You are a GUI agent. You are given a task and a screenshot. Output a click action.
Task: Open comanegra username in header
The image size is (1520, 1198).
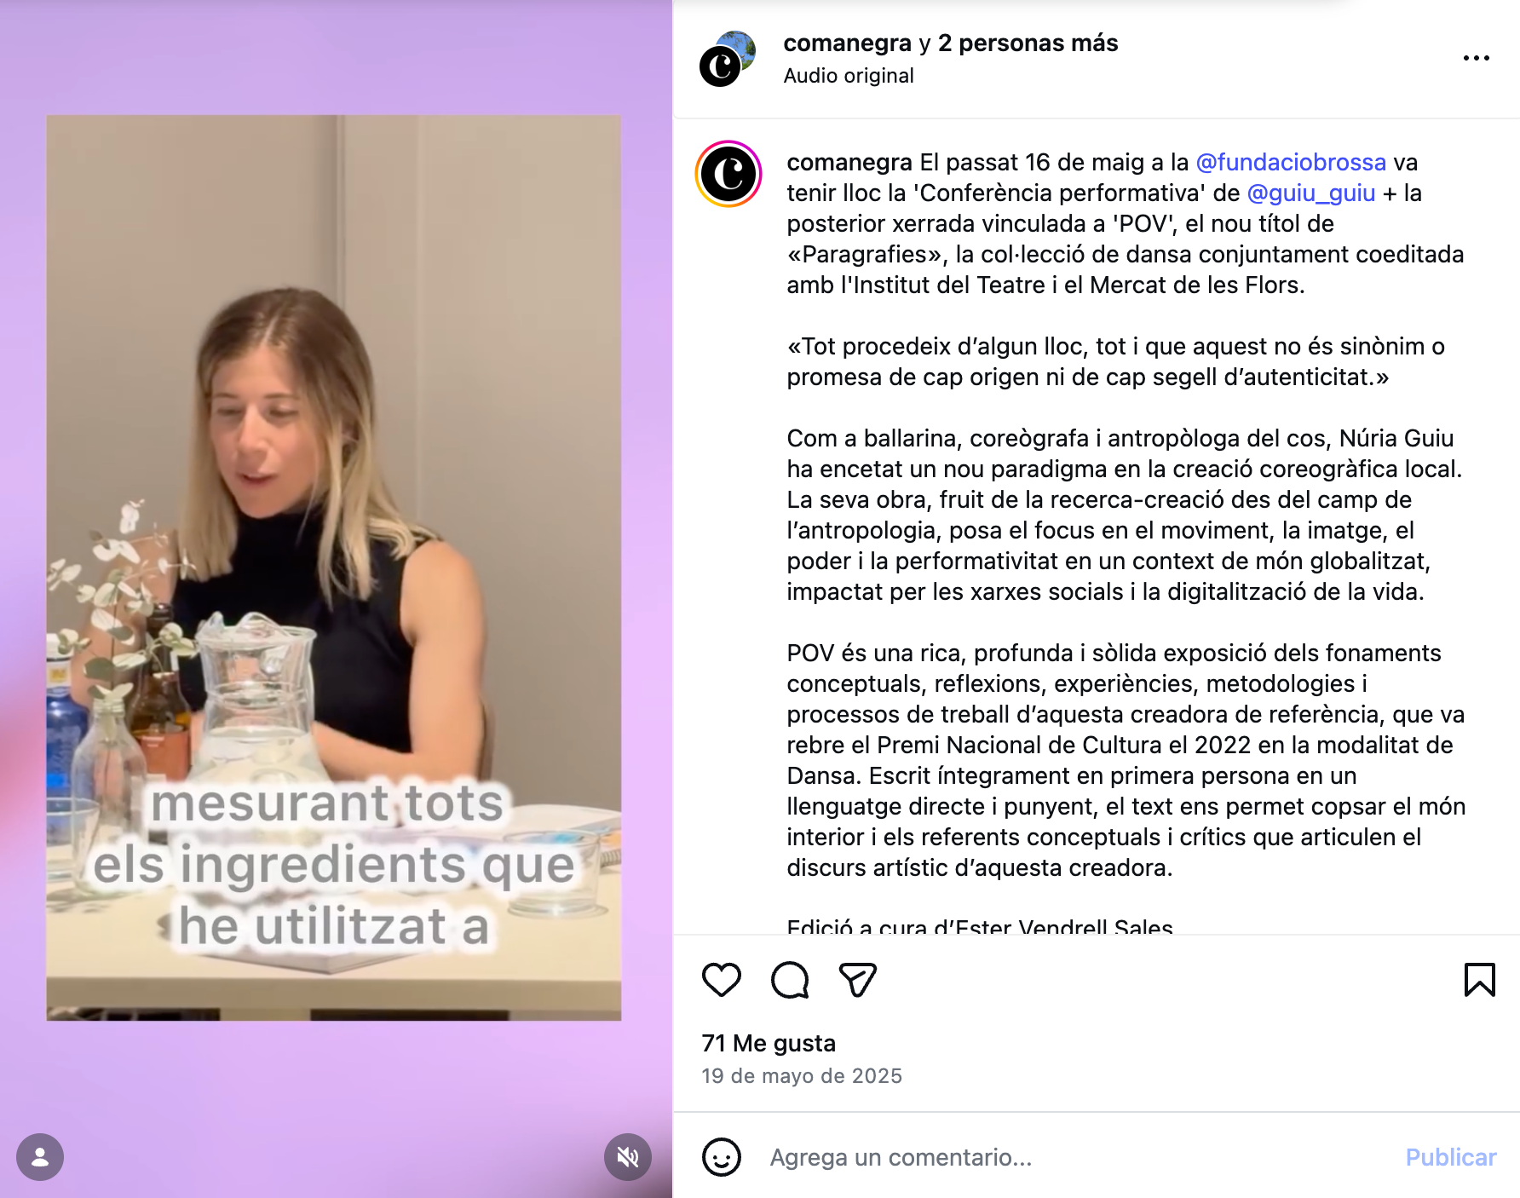847,43
